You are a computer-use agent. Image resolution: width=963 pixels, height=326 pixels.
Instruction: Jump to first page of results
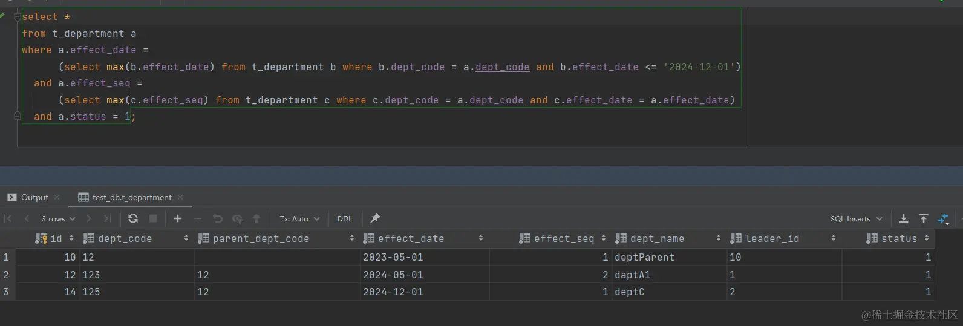click(x=8, y=218)
